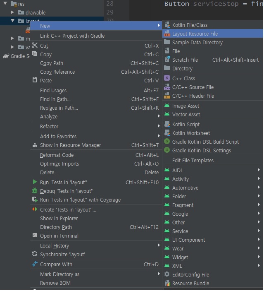Open the UI Component submenu entry
This screenshot has height=291, width=264.
point(213,240)
